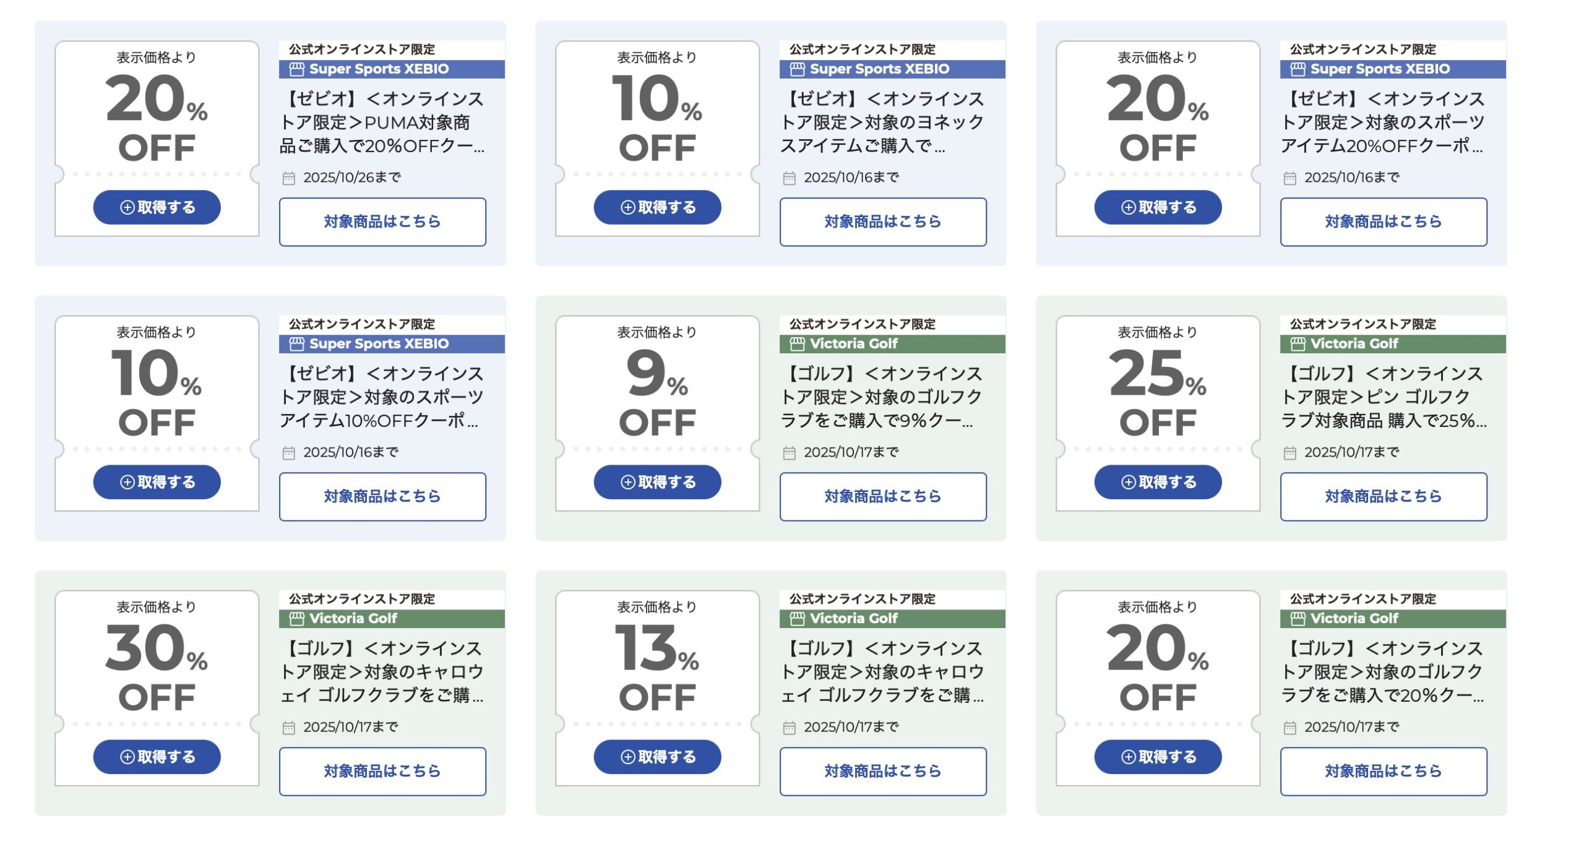Open 対象商品はこちら for the PUMA 20% coupon
The width and height of the screenshot is (1584, 844).
pyautogui.click(x=382, y=222)
